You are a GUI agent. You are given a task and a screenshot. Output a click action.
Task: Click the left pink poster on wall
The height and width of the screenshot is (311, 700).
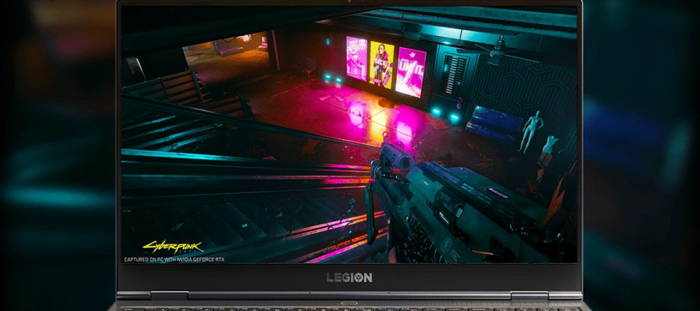pos(356,57)
